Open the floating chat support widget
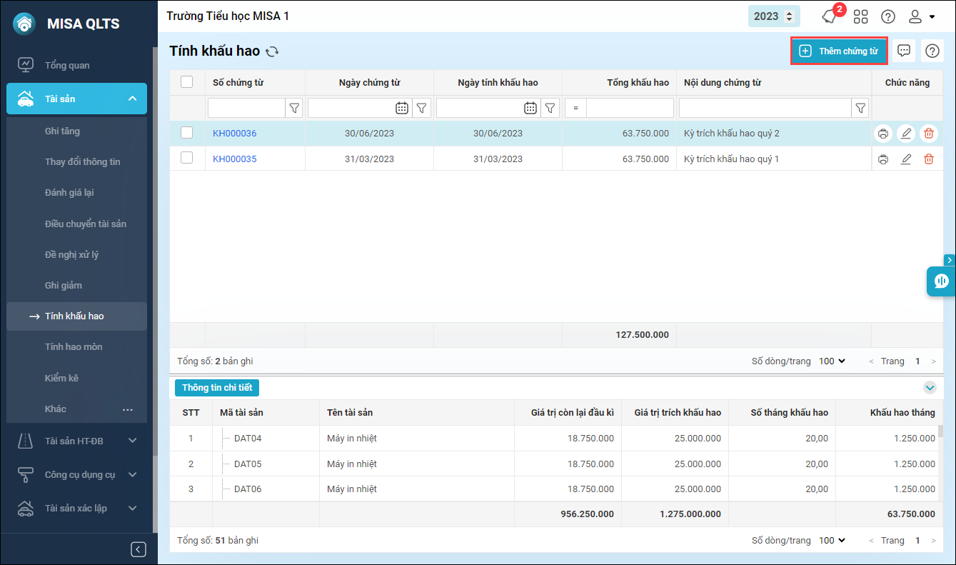This screenshot has width=956, height=565. [941, 281]
